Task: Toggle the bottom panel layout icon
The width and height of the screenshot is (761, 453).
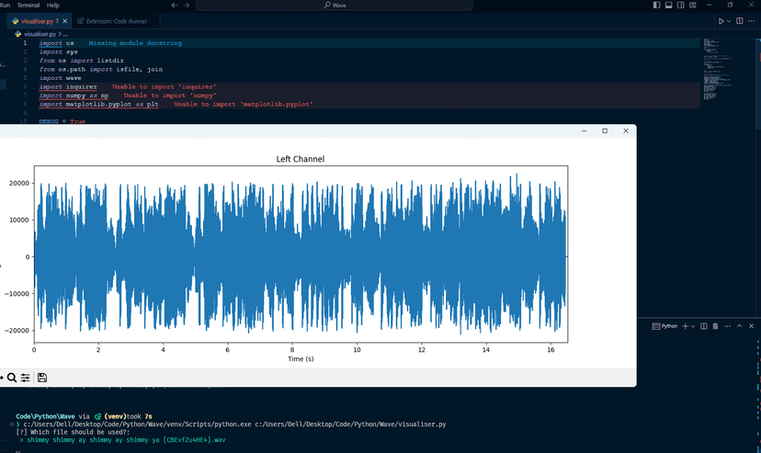Action: pos(669,5)
